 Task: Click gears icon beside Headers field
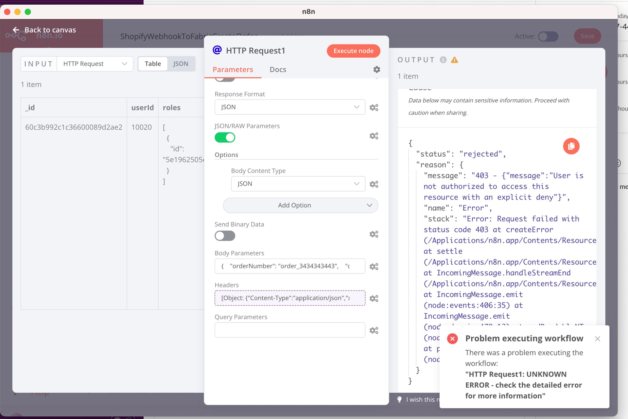[x=374, y=299]
